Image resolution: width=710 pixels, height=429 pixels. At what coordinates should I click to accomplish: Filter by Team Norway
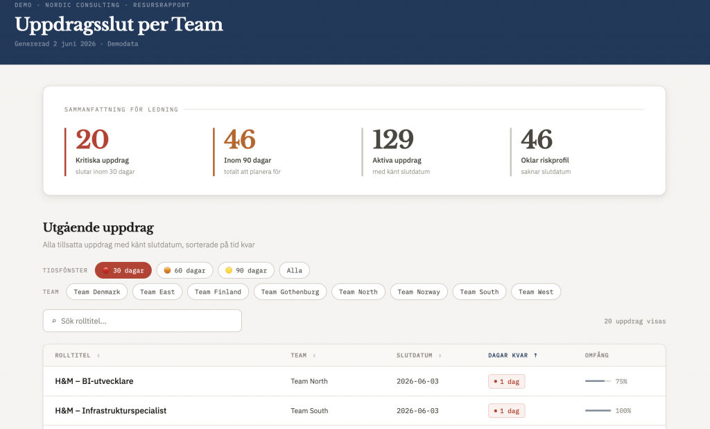(x=419, y=292)
